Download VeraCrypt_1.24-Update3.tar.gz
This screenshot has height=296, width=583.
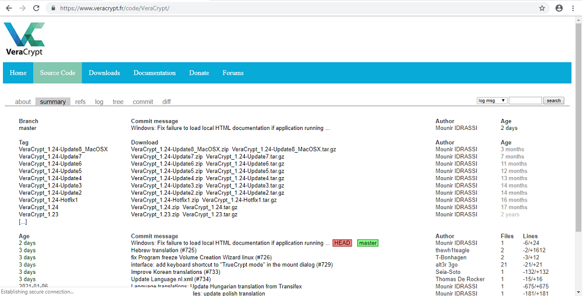point(245,186)
